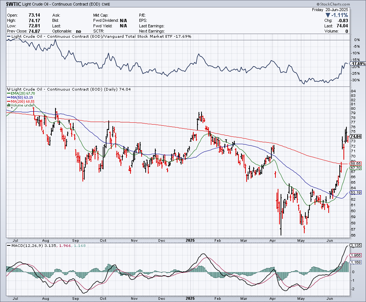366x302 pixels.
Task: Click the Last value 74.04 in the header
Action: click(x=342, y=26)
